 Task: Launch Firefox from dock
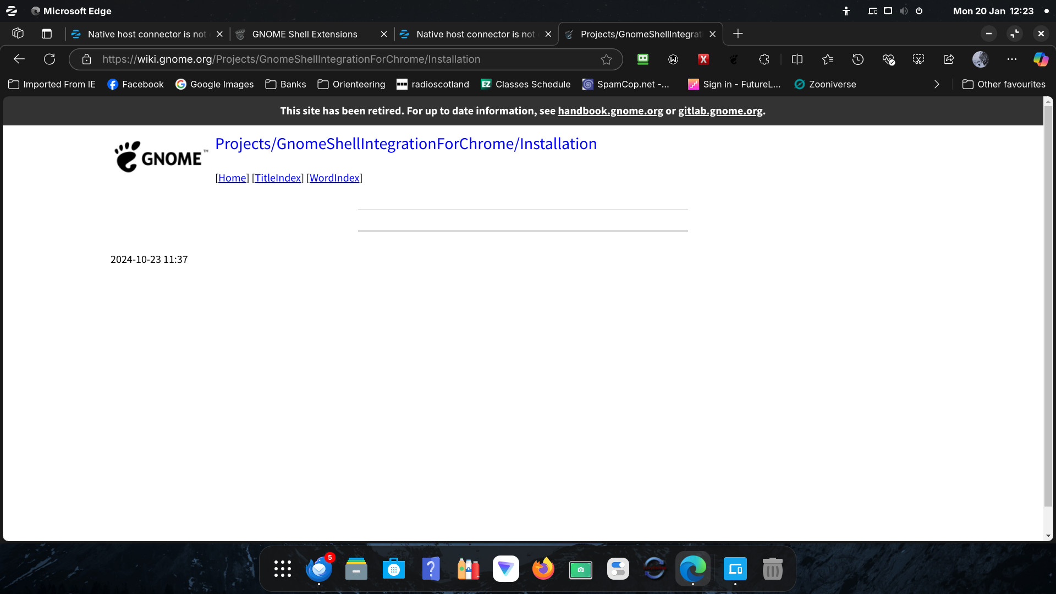pyautogui.click(x=543, y=569)
